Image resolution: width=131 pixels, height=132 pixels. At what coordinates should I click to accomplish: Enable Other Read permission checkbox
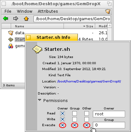tap(87, 113)
